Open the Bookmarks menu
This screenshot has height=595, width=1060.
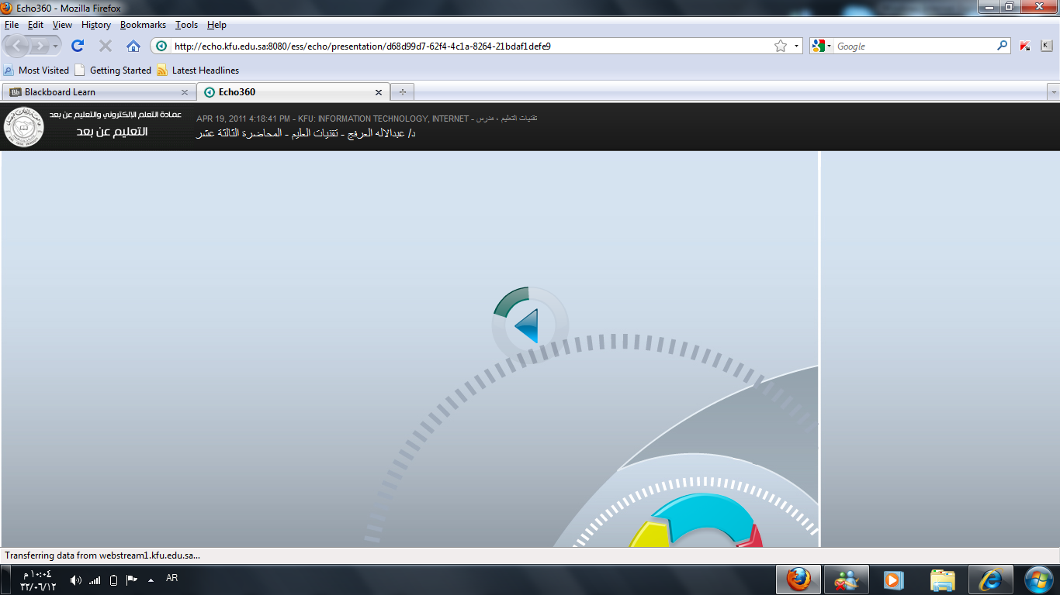point(143,25)
